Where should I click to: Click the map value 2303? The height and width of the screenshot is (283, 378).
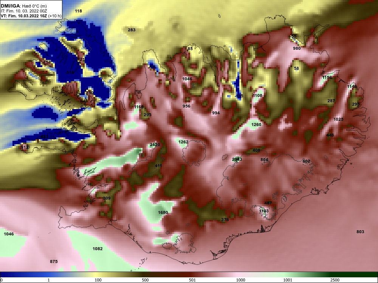tap(237, 159)
